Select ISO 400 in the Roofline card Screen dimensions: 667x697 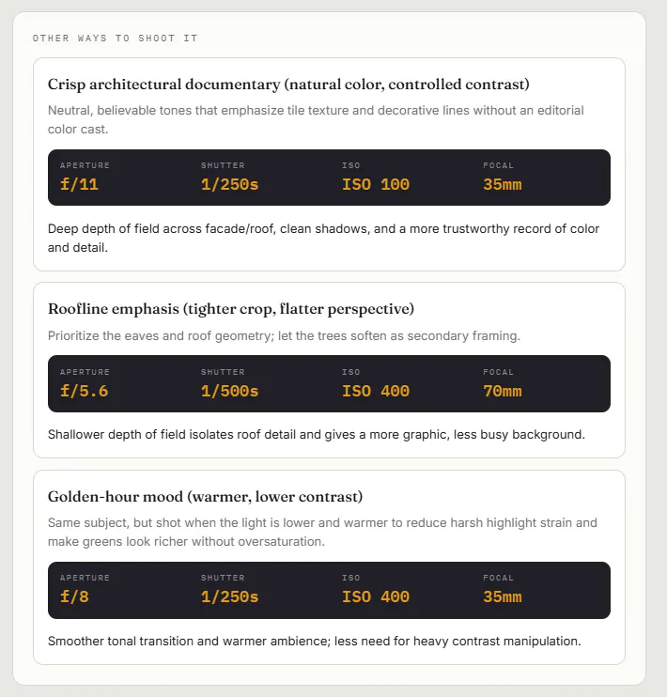tap(376, 391)
